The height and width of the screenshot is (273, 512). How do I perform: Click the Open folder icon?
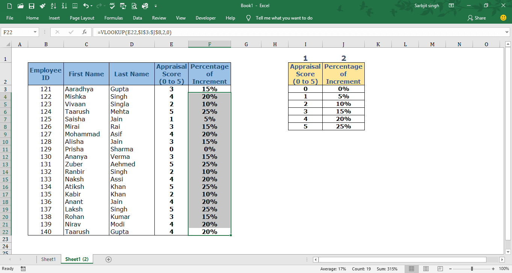(21, 6)
